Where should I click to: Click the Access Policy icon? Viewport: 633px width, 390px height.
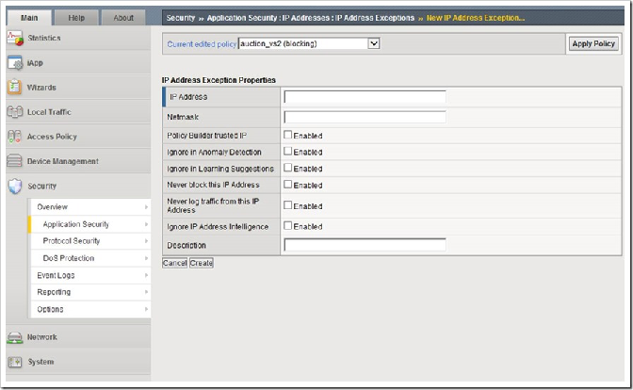pos(14,137)
